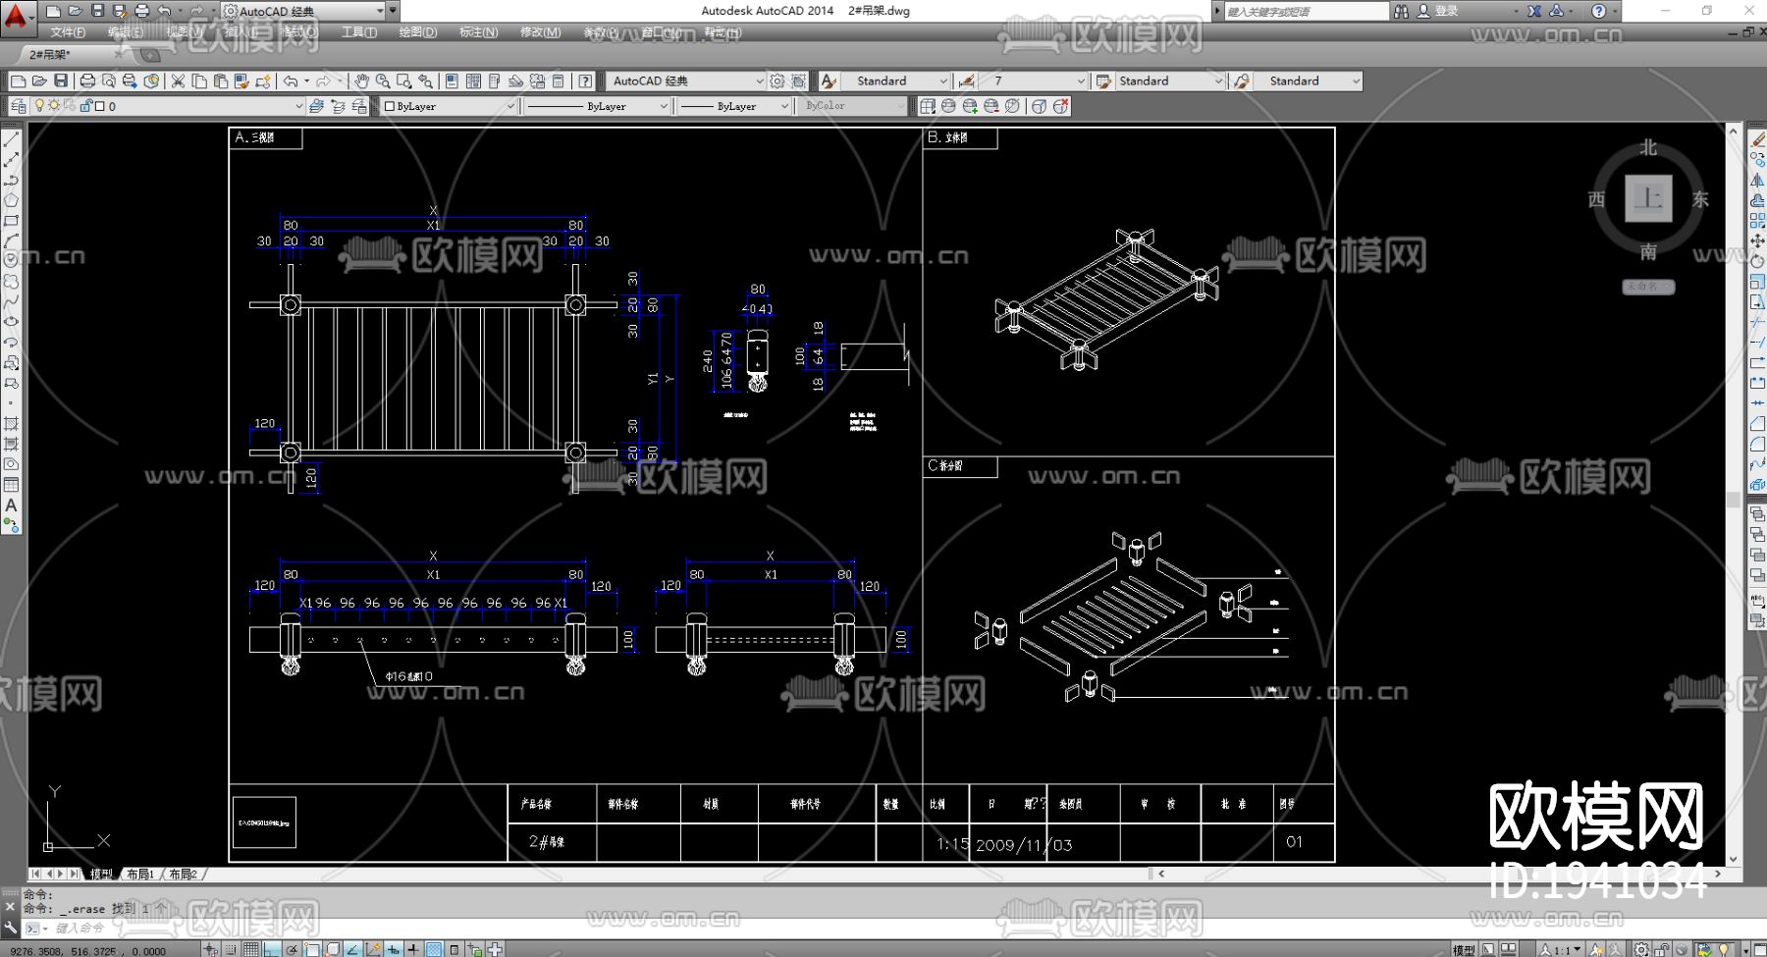This screenshot has width=1767, height=957.
Task: Open the 标注(N) menu
Action: (479, 32)
